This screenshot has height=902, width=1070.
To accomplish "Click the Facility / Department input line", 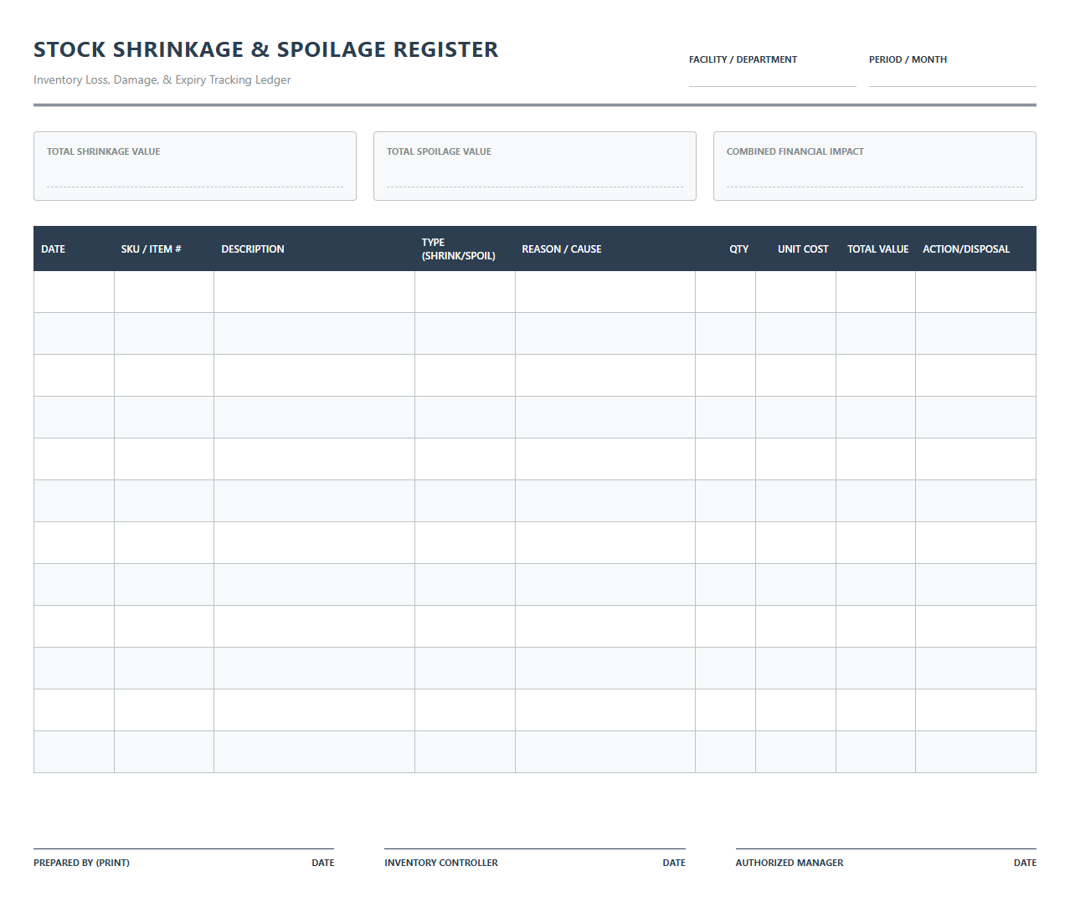I will (772, 77).
